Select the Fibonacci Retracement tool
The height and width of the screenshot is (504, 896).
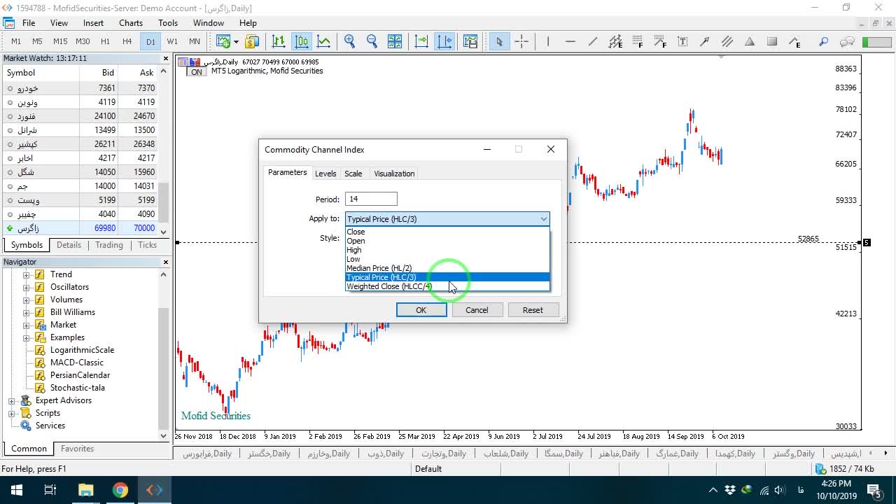tap(638, 41)
